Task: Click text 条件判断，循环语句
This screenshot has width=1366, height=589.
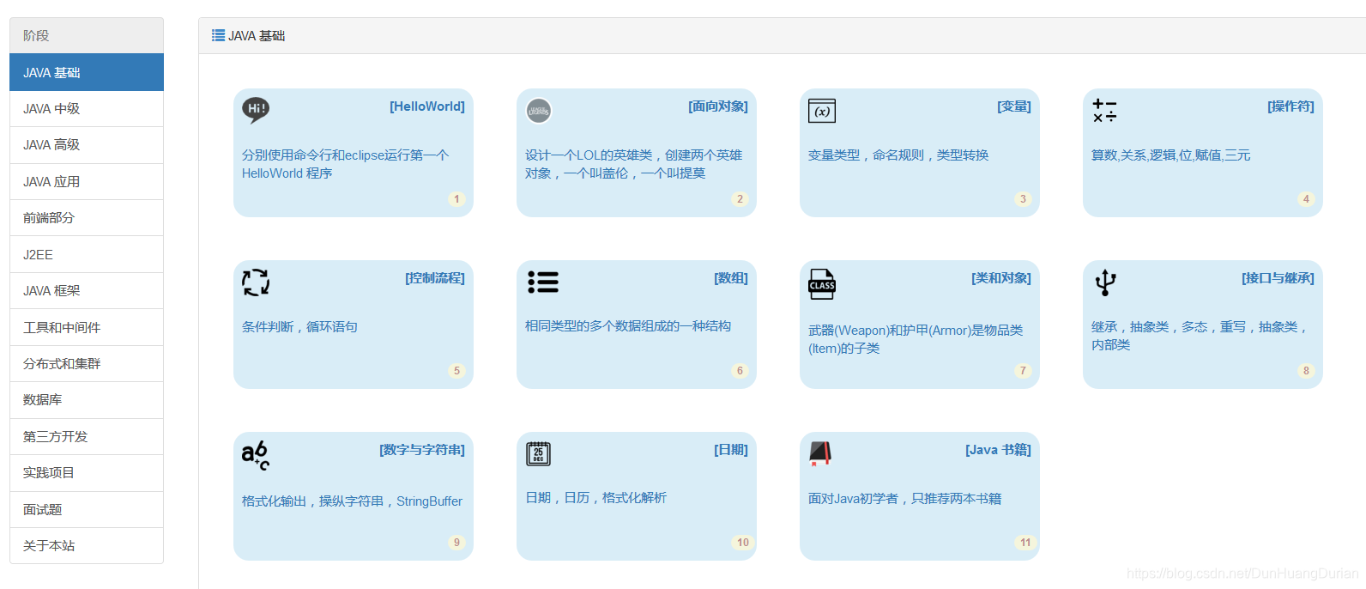Action: (x=299, y=327)
